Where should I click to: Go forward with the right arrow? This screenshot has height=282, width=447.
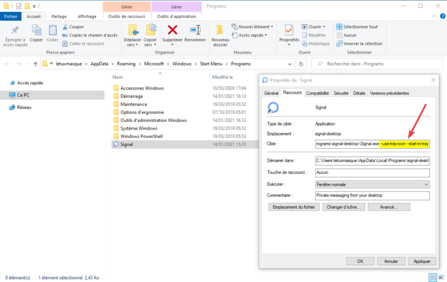click(x=19, y=64)
